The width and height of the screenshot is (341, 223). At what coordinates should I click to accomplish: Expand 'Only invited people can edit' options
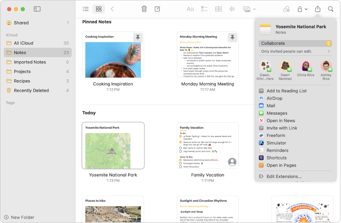295,51
